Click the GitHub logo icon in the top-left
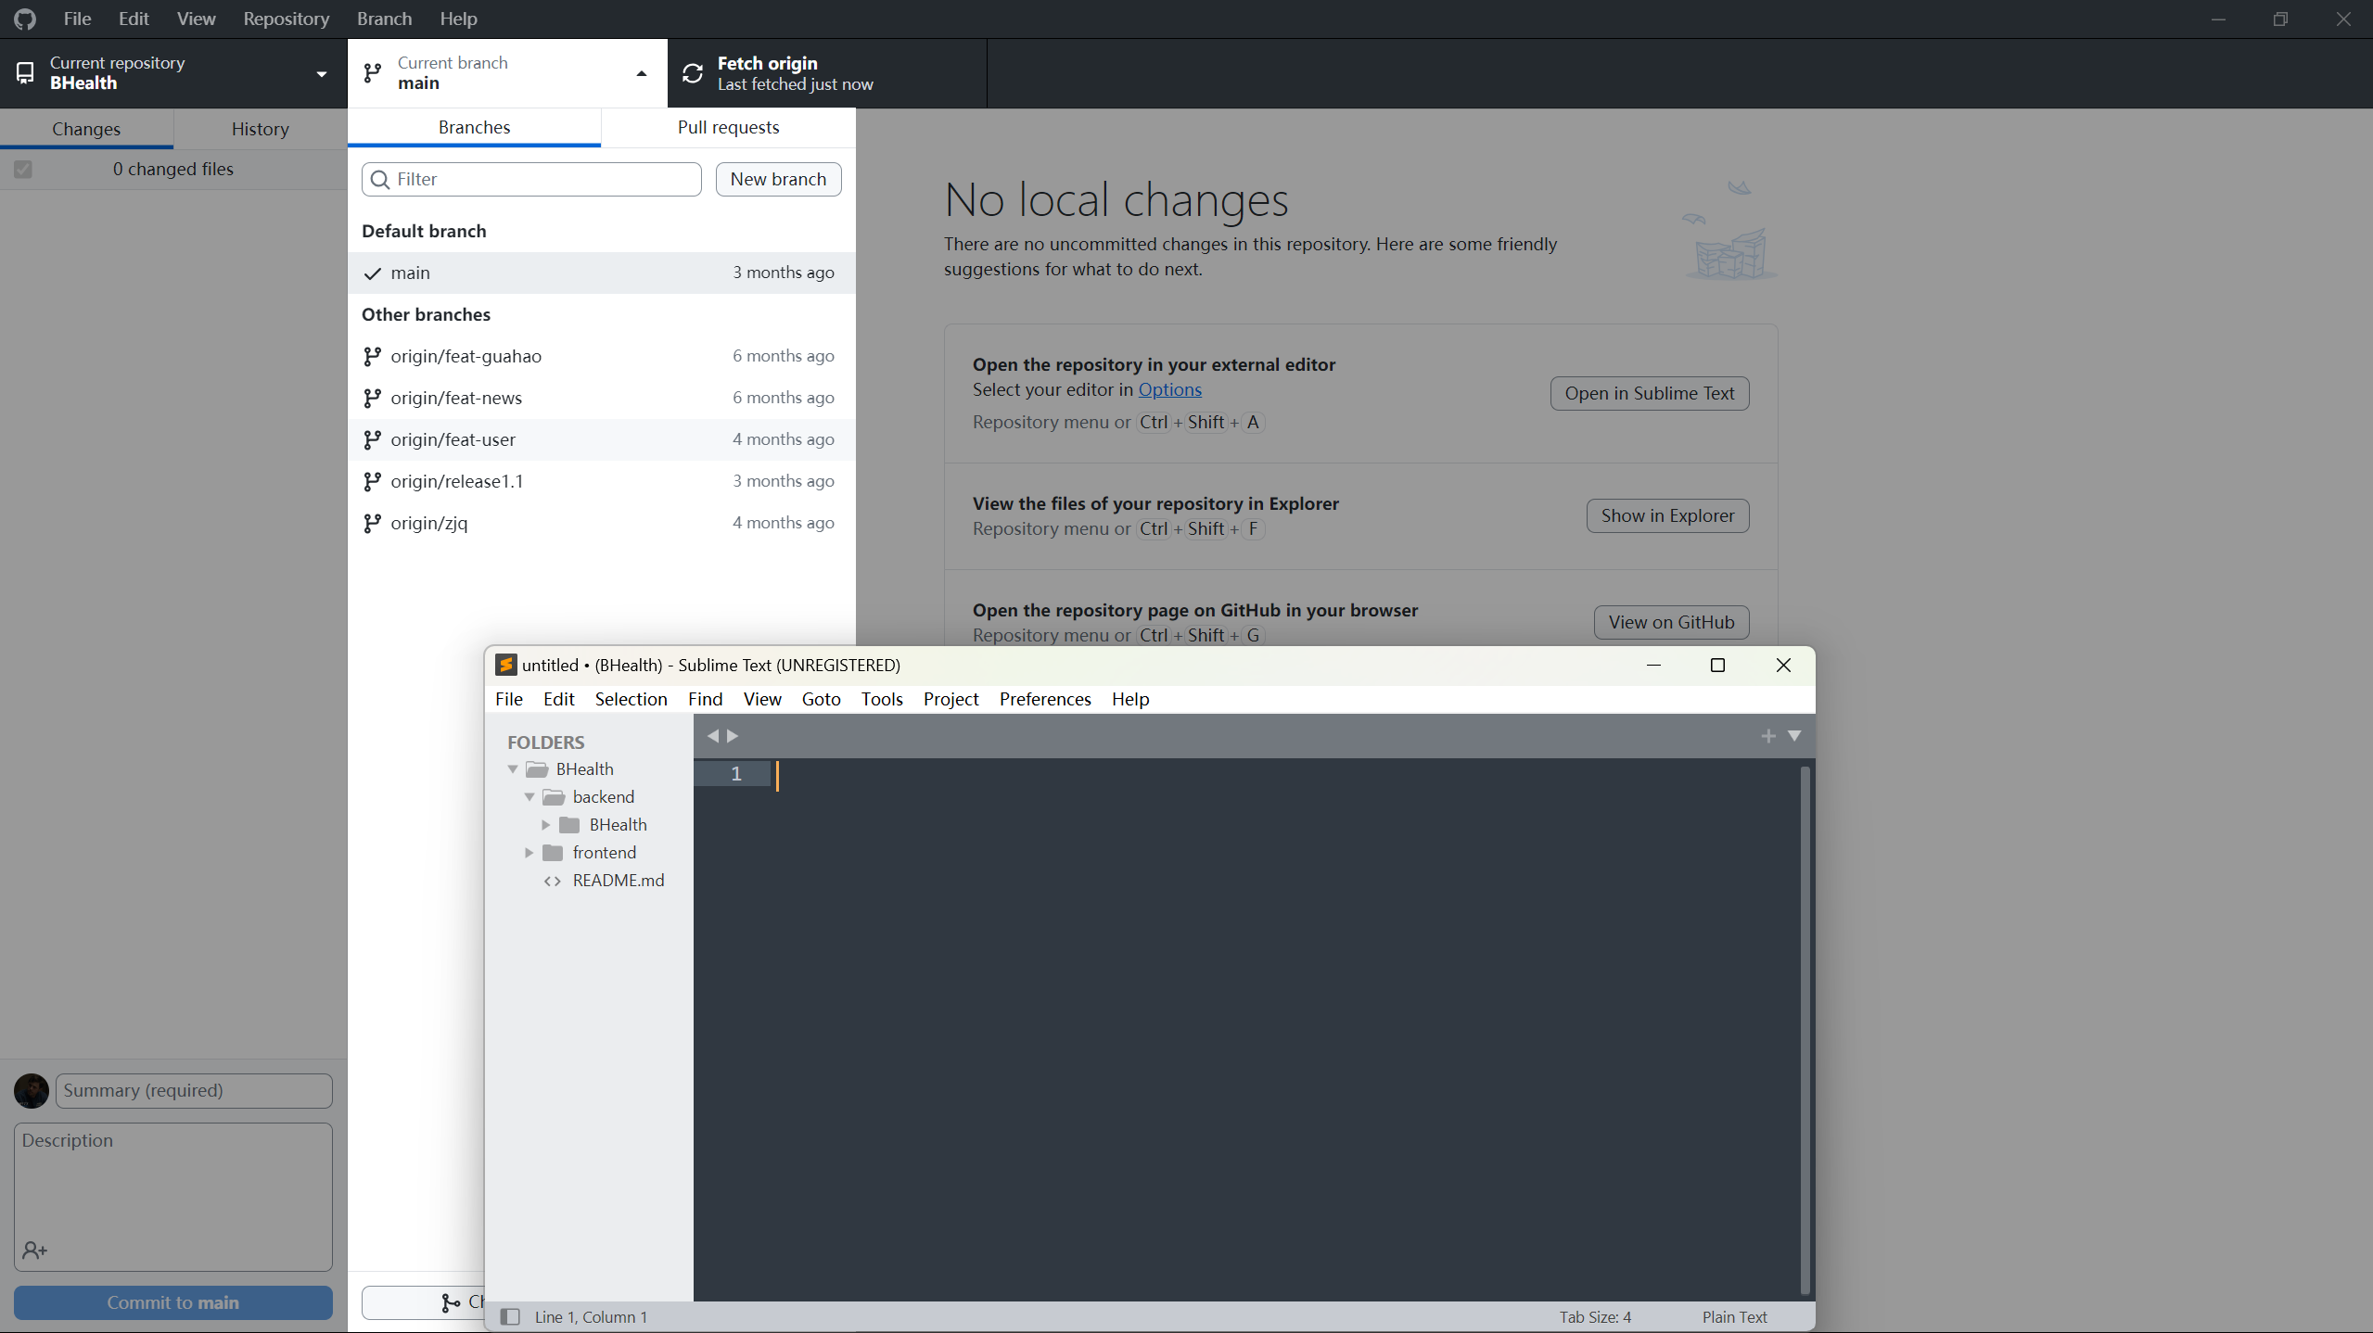2373x1333 pixels. (25, 19)
